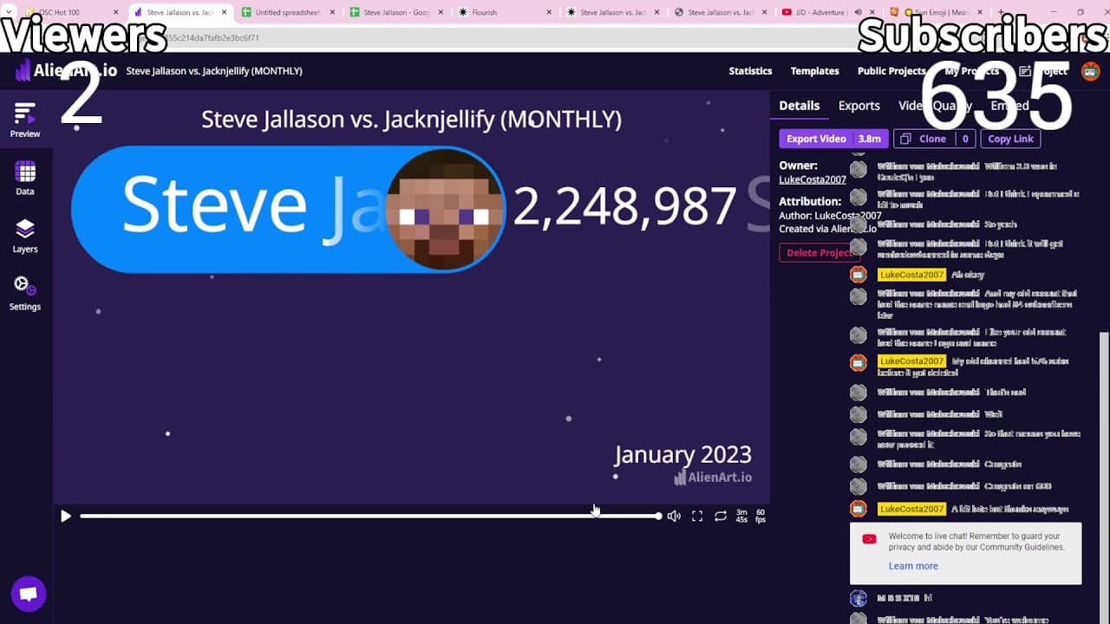
Task: Click LukeCosta2007 'Ah okay' chat name
Action: (911, 275)
